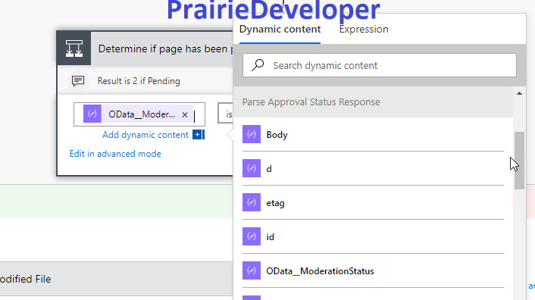Screen dimensions: 535x300
Task: Select the etag dynamic content item
Action: tap(373, 203)
